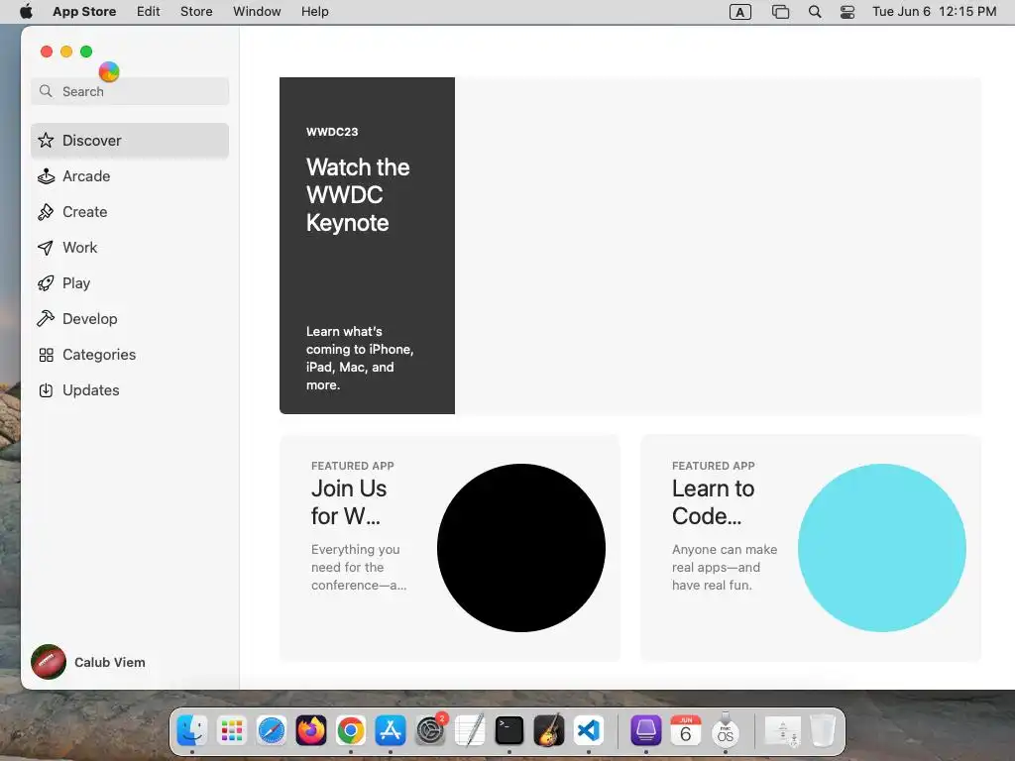Open the Play rocket icon
Viewport: 1015px width, 761px height.
pos(46,282)
